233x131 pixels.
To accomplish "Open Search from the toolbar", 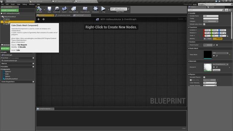I will pyautogui.click(x=64, y=9).
